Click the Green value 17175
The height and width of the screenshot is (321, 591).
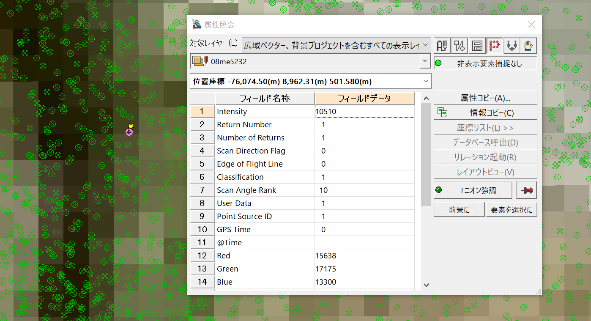326,269
